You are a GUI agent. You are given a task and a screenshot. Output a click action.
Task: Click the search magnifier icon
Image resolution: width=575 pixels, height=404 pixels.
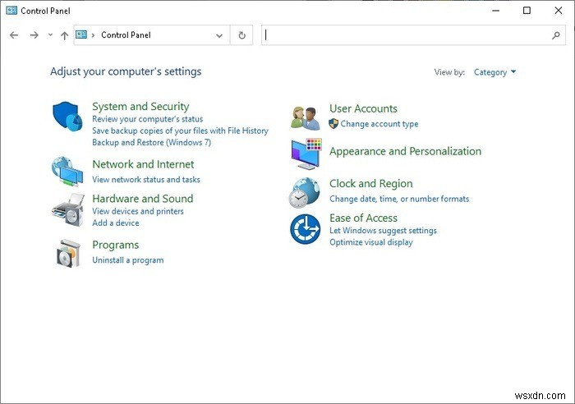click(556, 35)
